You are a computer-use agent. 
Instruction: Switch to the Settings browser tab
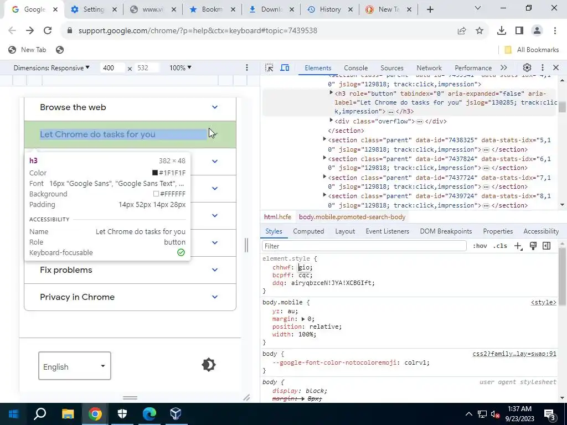point(94,10)
